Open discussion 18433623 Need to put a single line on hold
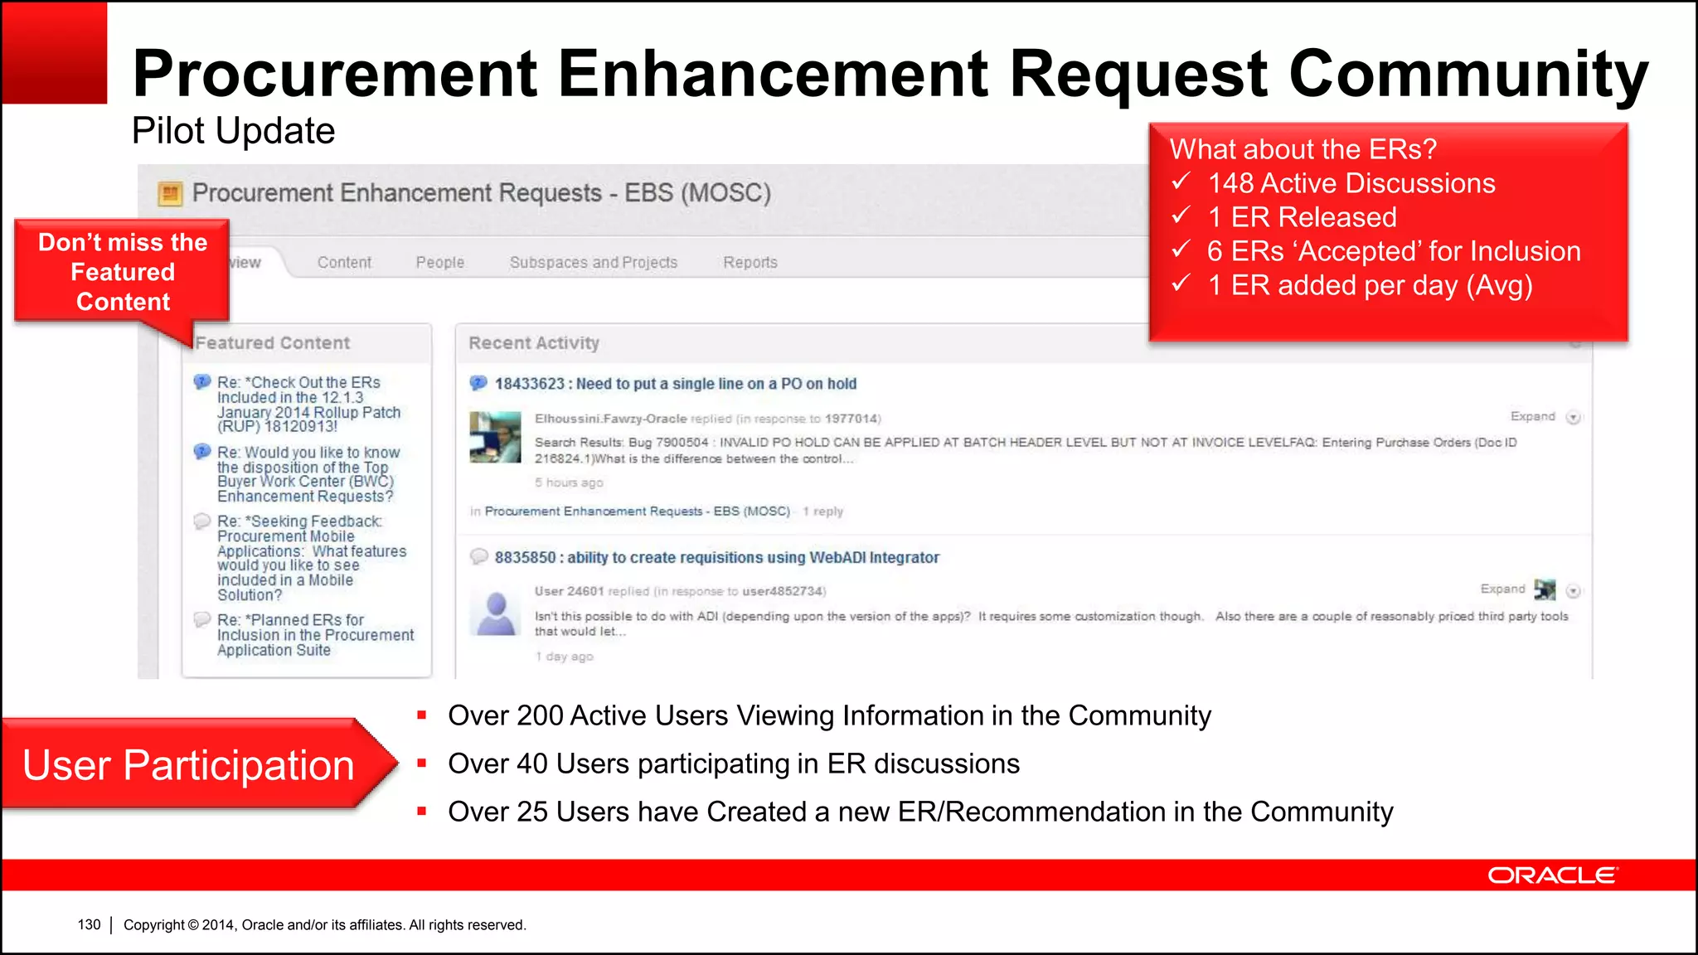Image resolution: width=1698 pixels, height=955 pixels. pyautogui.click(x=676, y=384)
